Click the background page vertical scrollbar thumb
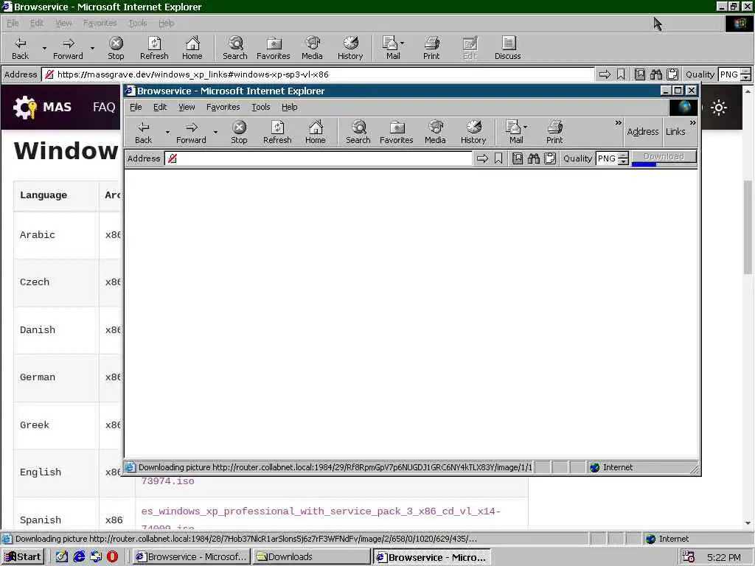755x566 pixels. (748, 227)
